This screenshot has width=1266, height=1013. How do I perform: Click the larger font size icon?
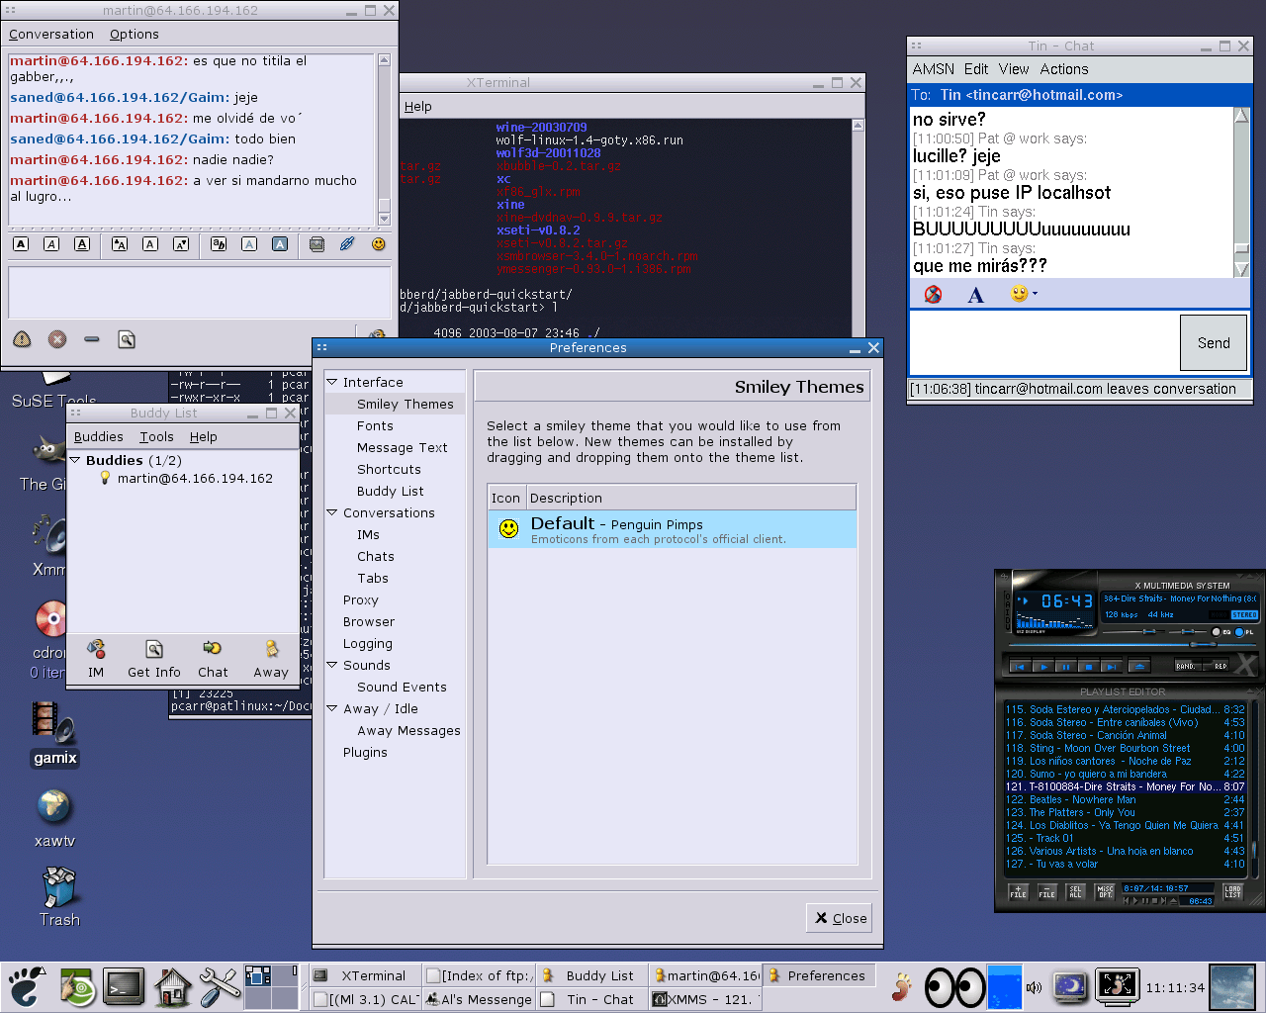[120, 244]
